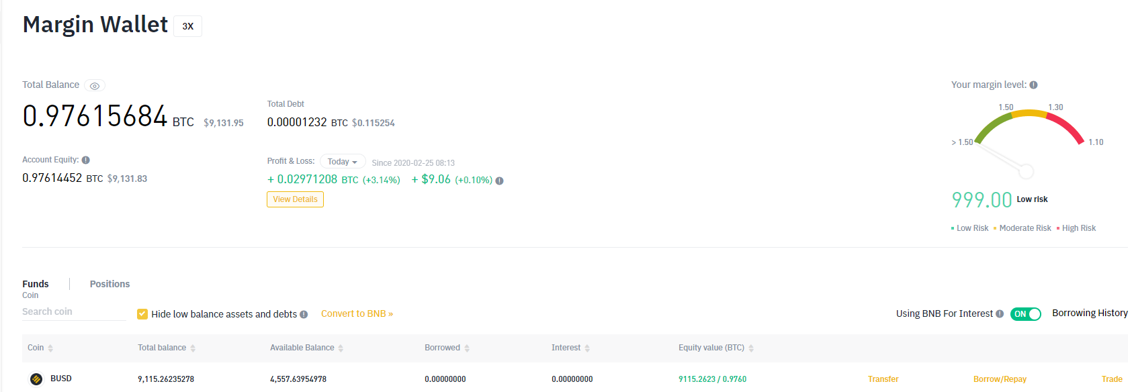Click info icon next to margin level
The width and height of the screenshot is (1132, 392).
[x=1033, y=85]
